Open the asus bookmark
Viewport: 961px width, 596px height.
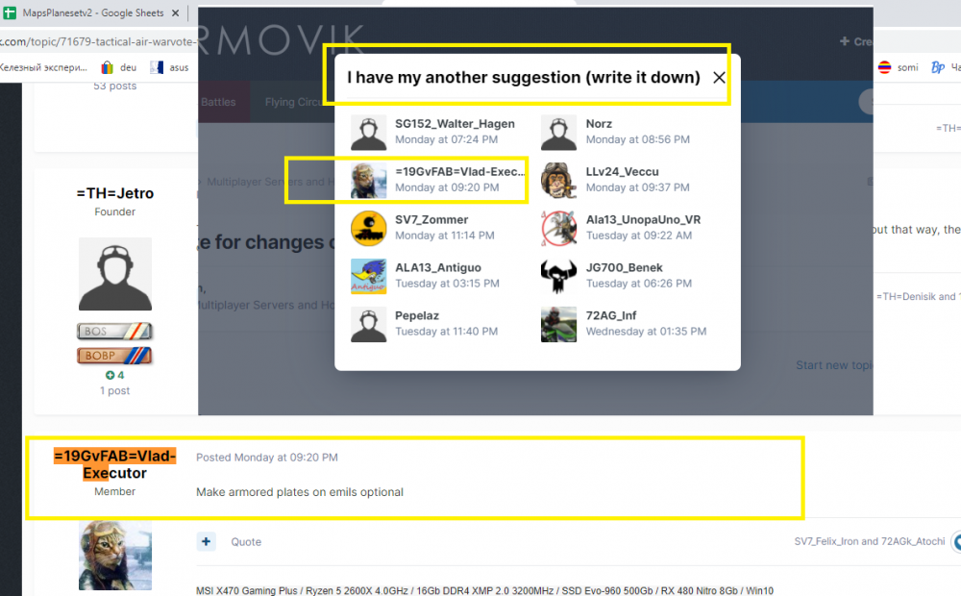click(x=170, y=67)
